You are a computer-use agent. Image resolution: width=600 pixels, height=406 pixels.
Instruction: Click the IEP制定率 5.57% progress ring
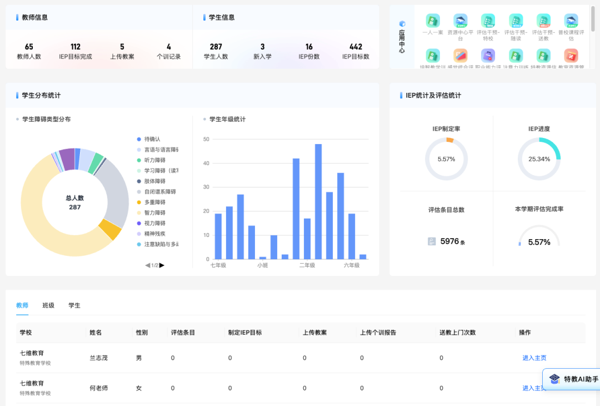click(446, 159)
